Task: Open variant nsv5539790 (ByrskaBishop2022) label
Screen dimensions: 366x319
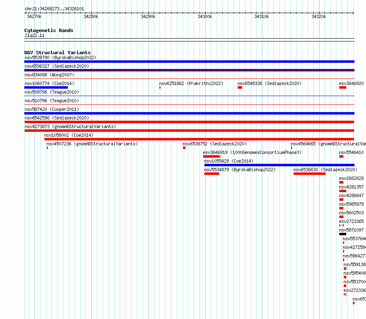Action: pyautogui.click(x=60, y=57)
